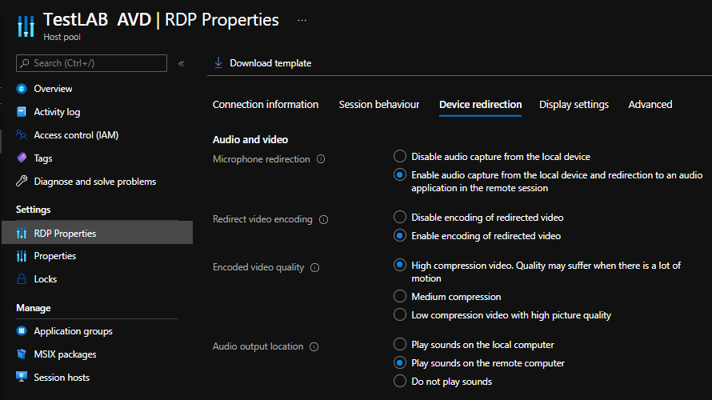The image size is (712, 400).
Task: Open Tags in the sidebar
Action: [x=43, y=158]
